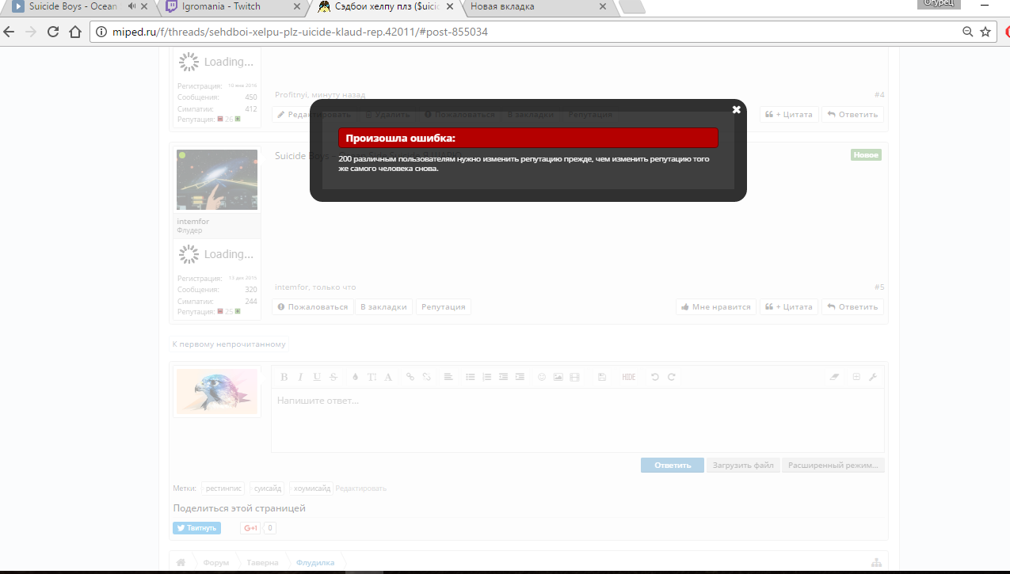Open a new browser tab
The image size is (1010, 574).
[x=631, y=7]
